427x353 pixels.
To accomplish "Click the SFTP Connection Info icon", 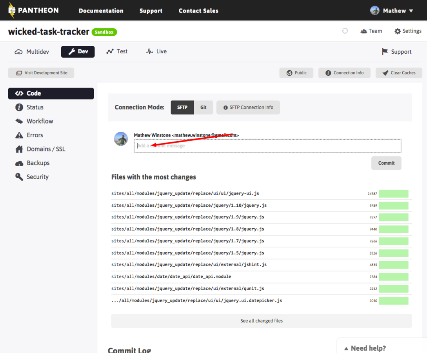I will pos(225,107).
